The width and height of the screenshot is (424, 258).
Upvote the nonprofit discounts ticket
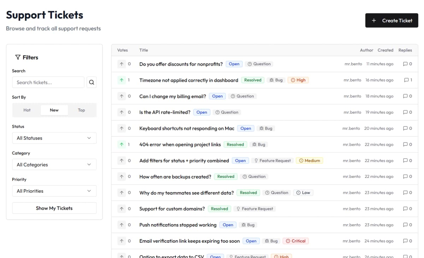(122, 64)
